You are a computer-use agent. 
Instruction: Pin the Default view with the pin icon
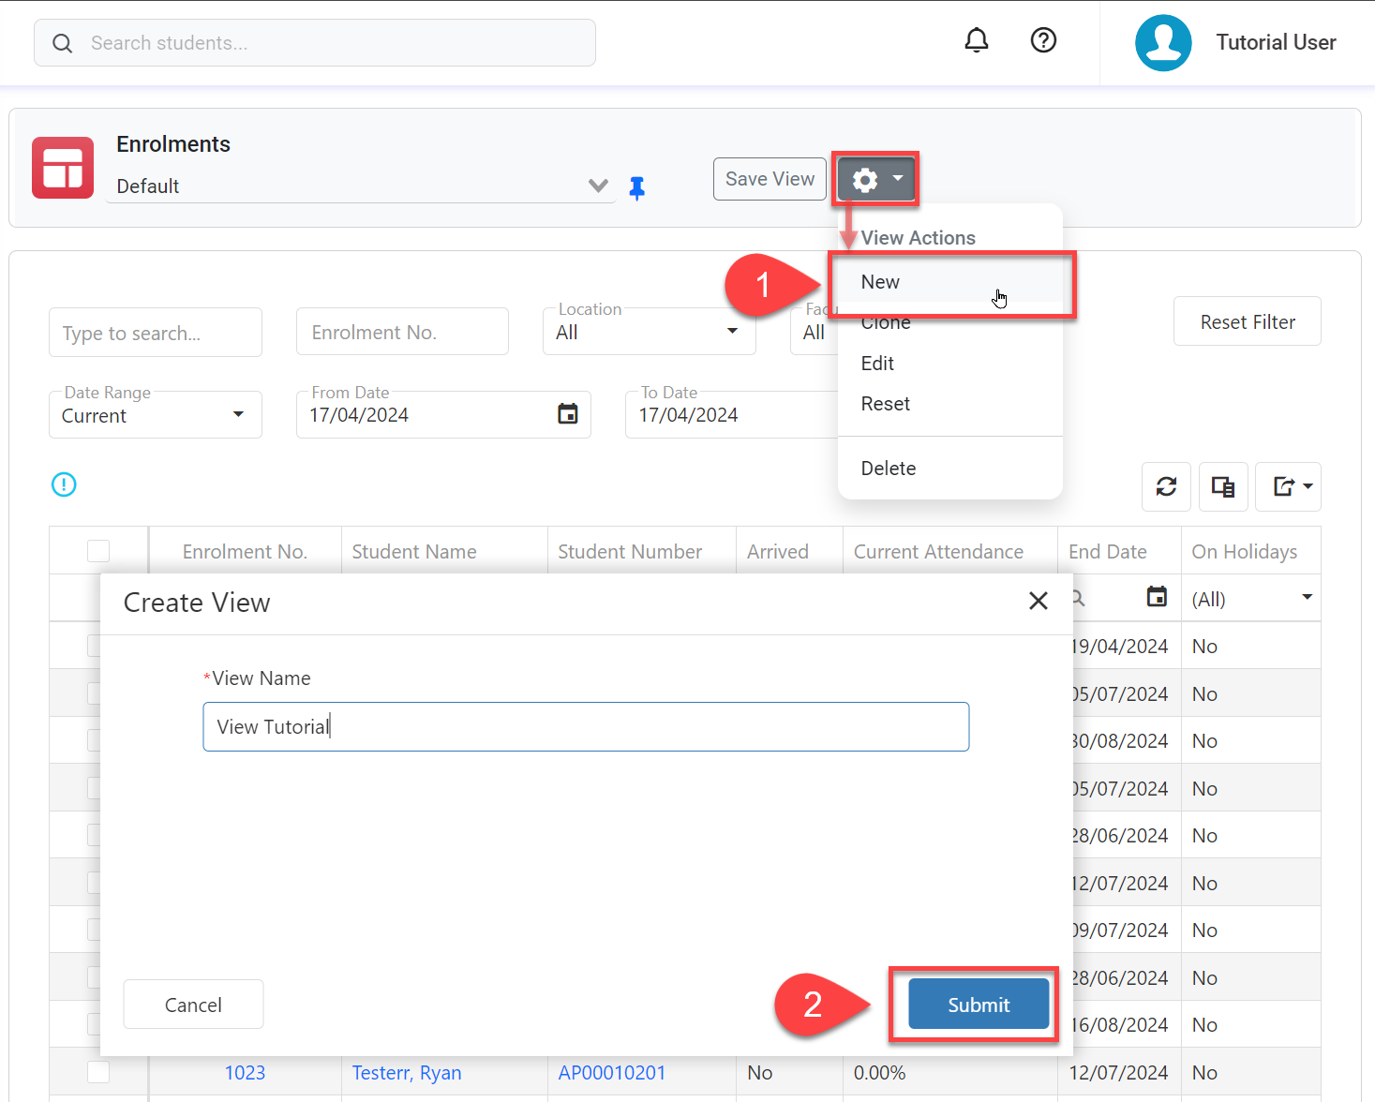click(x=637, y=188)
